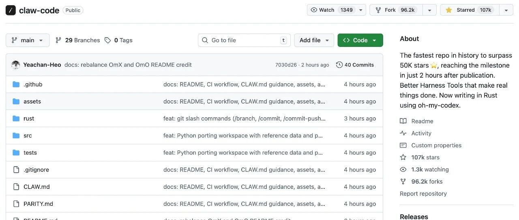Open the Fork options dropdown arrow
This screenshot has height=220, width=519.
(429, 10)
